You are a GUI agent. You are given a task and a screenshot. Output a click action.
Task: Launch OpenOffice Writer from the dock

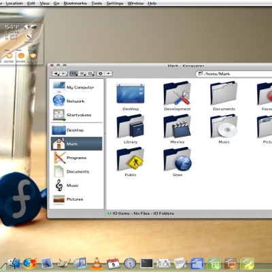[197, 263]
